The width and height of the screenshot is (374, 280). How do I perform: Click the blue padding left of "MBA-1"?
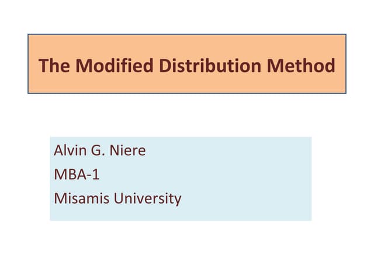point(52,174)
